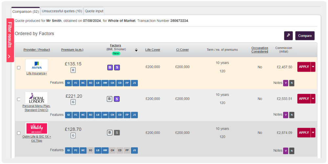This screenshot has height=164, width=328.
Task: Open the Life Insurance+ product link
Action: (36, 73)
